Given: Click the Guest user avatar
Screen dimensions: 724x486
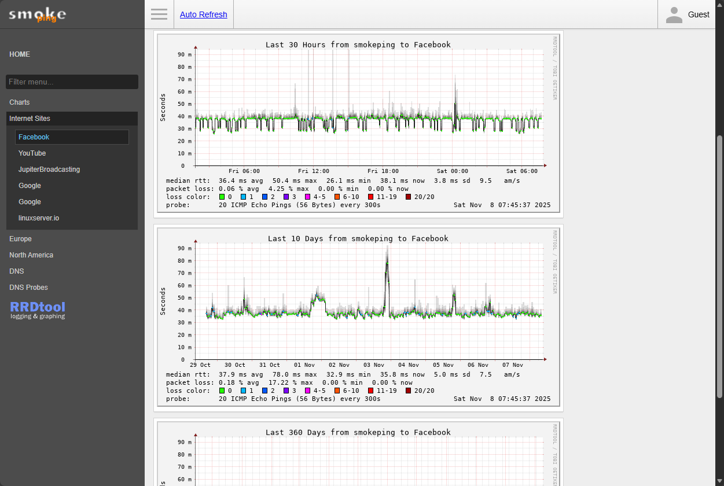Looking at the screenshot, I should (674, 14).
